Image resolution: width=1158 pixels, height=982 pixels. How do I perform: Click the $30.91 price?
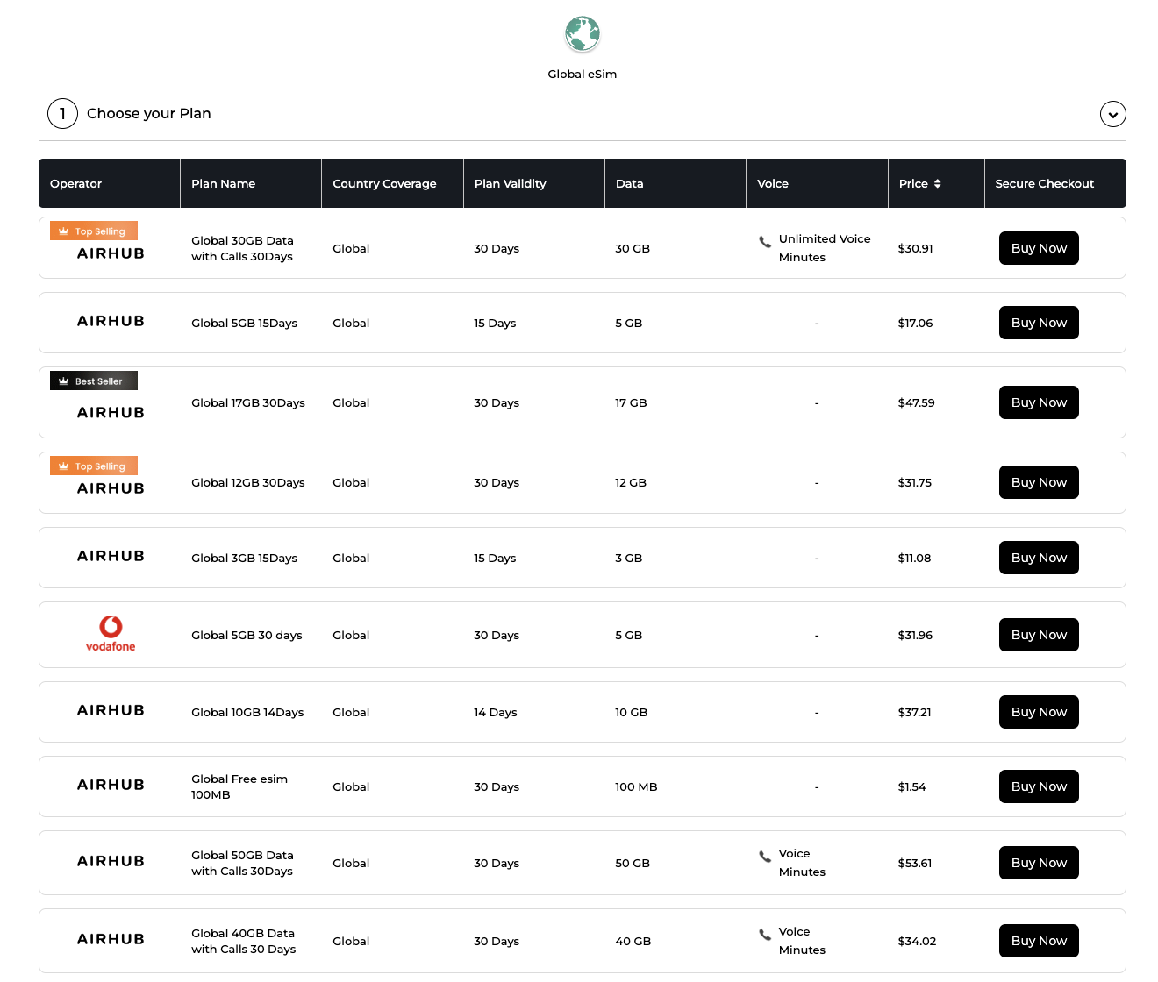(916, 248)
